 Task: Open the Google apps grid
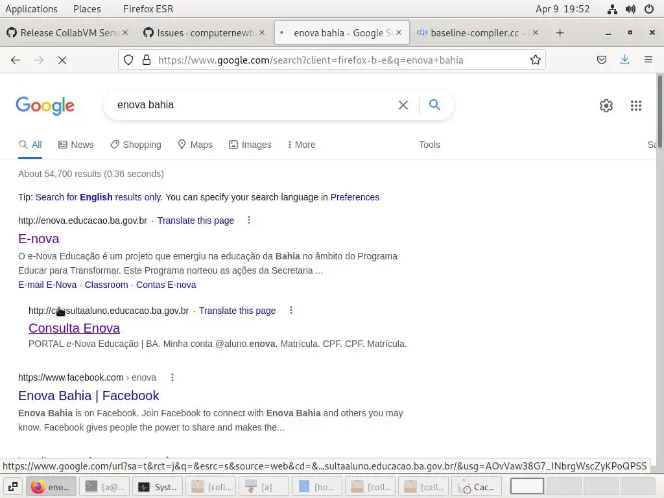635,106
